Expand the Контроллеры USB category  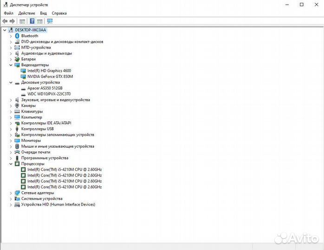(11, 129)
